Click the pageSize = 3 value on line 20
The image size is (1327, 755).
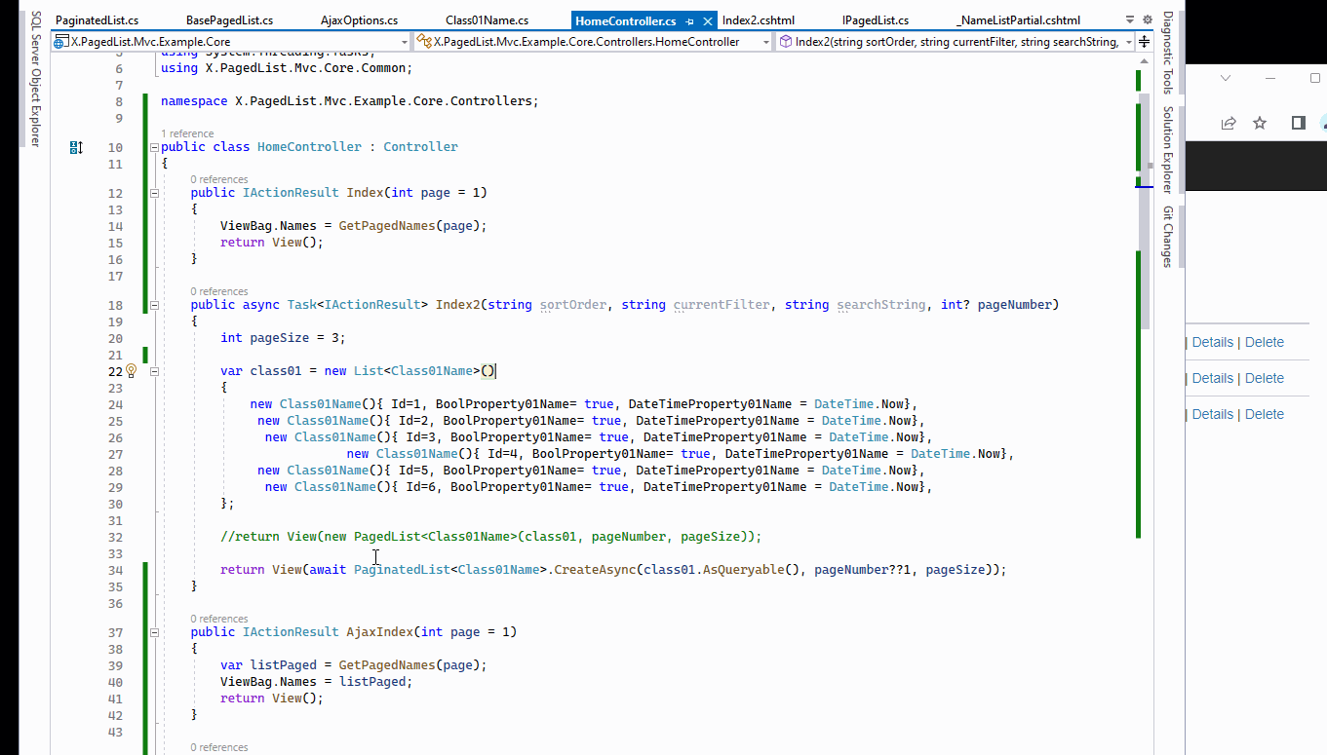tap(283, 338)
